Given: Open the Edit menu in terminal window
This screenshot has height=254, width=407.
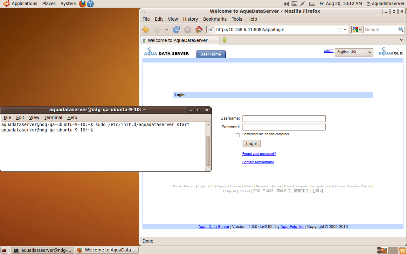Looking at the screenshot, I should coord(20,117).
